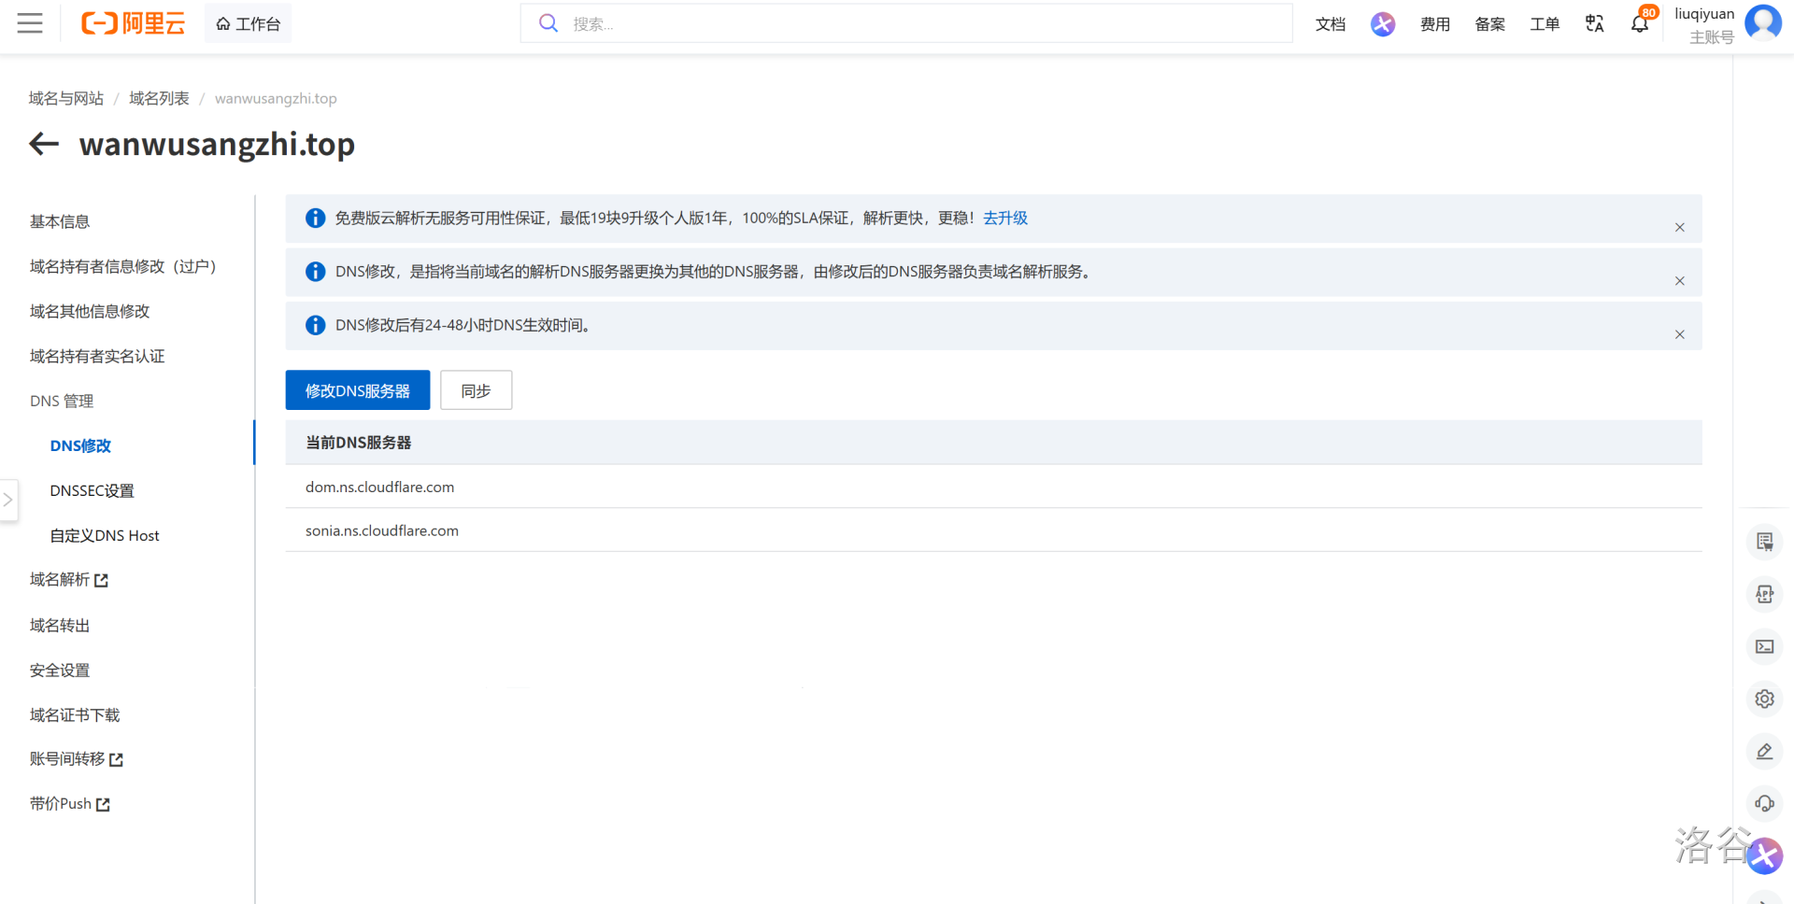Open 域名其他信息修改
This screenshot has height=904, width=1794.
coord(90,311)
